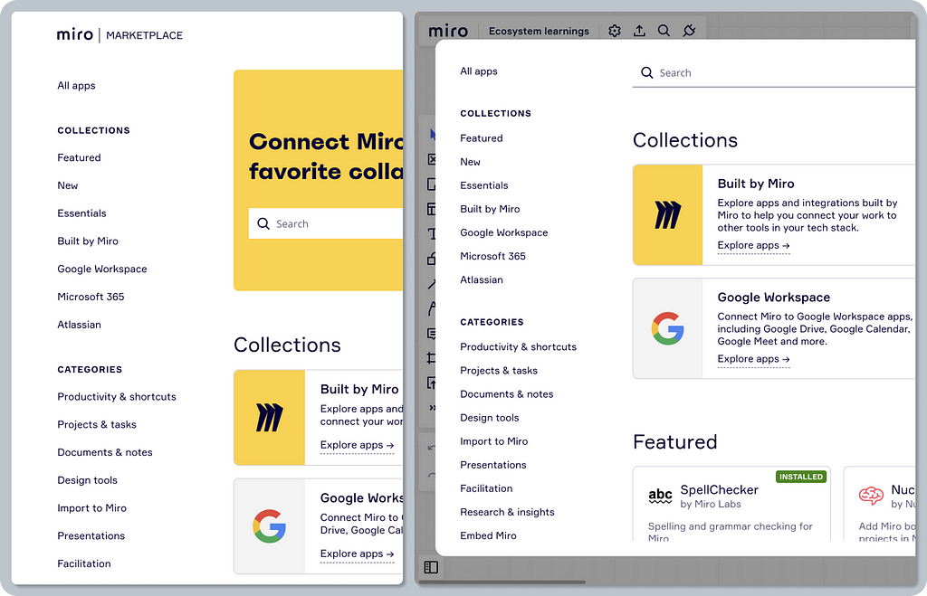This screenshot has height=596, width=927.
Task: Click Explore apps under Google Workspace, Marketplace page
Action: 357,553
